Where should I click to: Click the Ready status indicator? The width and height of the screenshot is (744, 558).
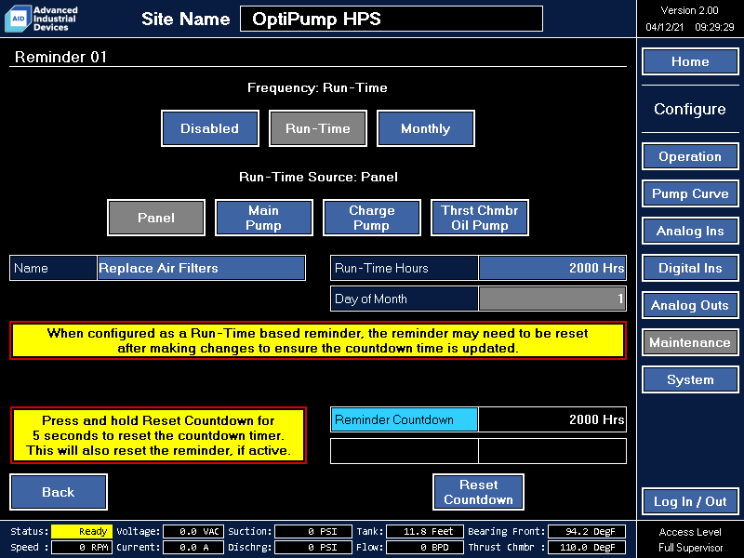[82, 531]
